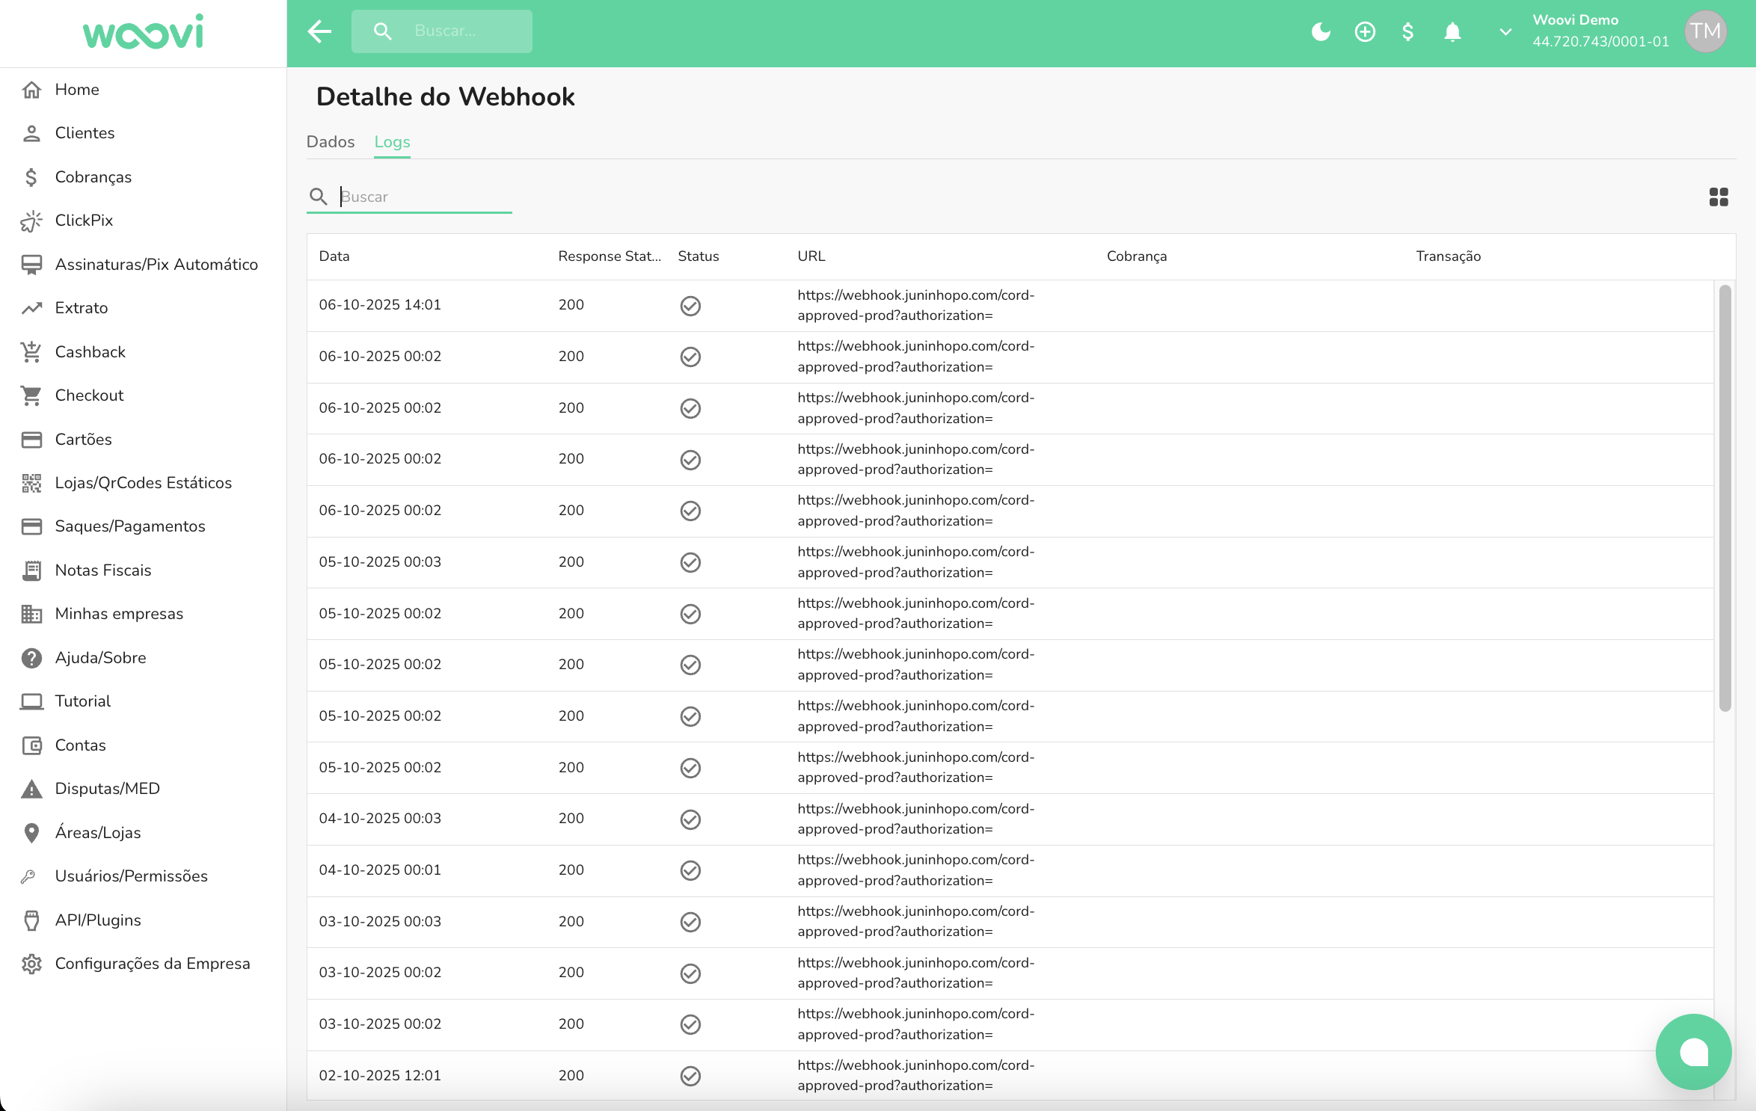Open API/Plugins sidebar item

98,920
